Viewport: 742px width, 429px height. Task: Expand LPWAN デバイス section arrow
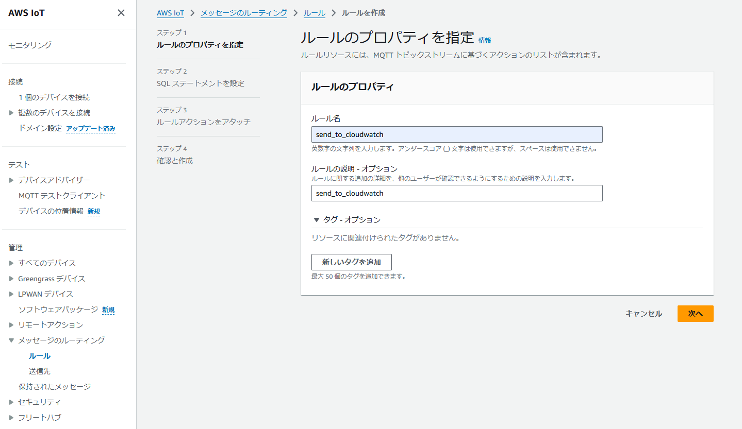point(11,294)
